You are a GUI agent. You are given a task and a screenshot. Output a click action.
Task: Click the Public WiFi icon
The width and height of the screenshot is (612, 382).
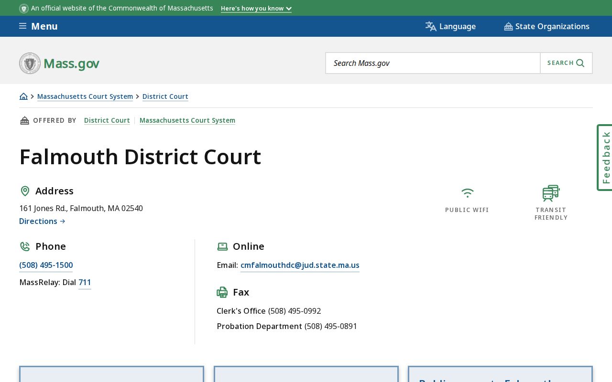tap(467, 193)
